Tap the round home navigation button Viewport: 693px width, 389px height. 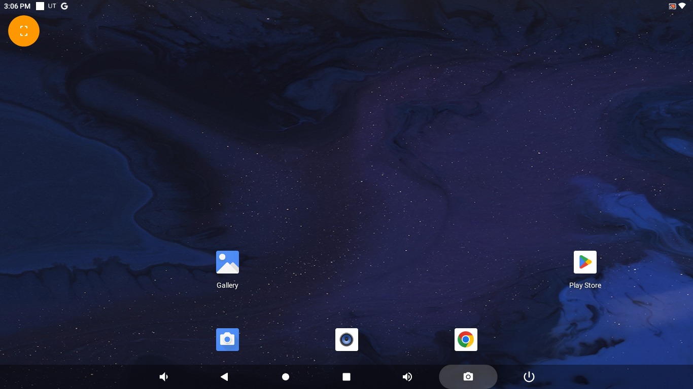coord(286,377)
